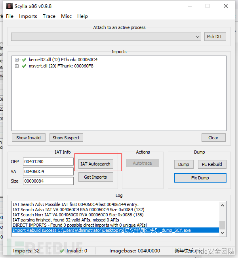Click the green Invalid status checkmark icon
Screen dimensions: 238x258
(61, 251)
